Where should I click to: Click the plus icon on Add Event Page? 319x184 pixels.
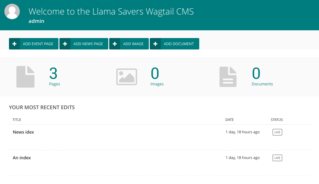(14, 44)
